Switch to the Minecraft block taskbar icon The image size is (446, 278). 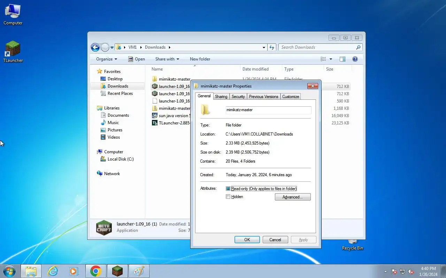click(x=117, y=271)
